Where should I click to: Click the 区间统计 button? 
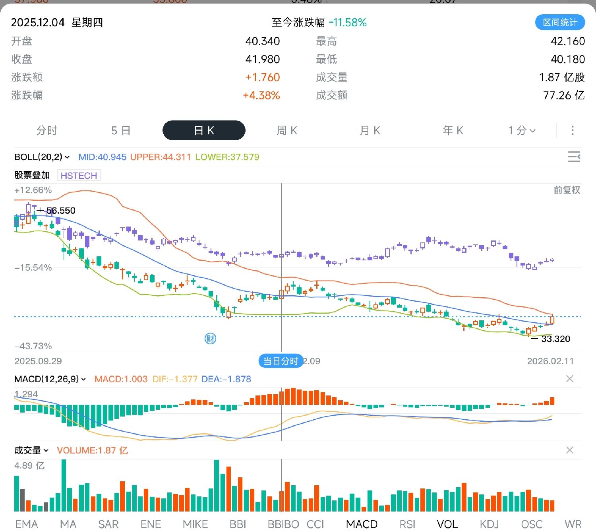click(560, 22)
